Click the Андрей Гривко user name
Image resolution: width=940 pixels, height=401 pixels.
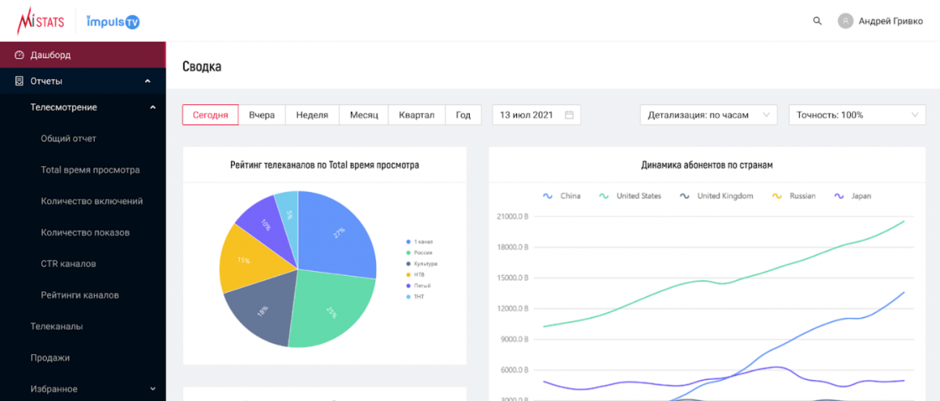(891, 21)
